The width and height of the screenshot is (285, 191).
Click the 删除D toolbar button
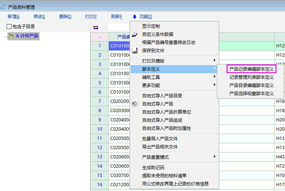click(x=65, y=17)
